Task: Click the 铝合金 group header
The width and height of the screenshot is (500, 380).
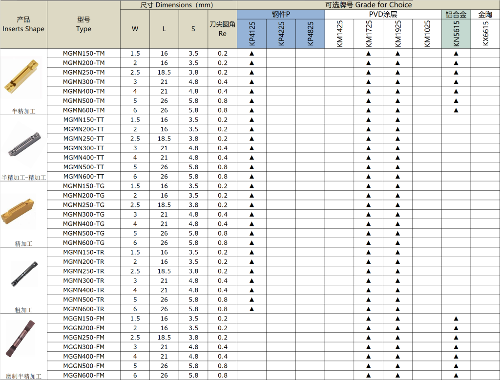Action: point(456,14)
